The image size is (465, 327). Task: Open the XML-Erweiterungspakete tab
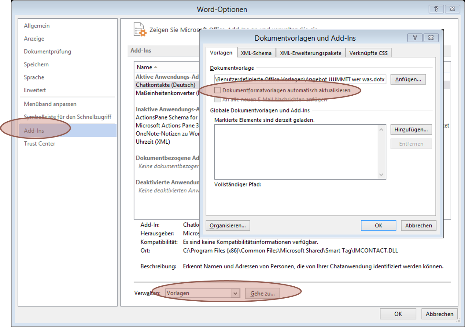pos(310,53)
